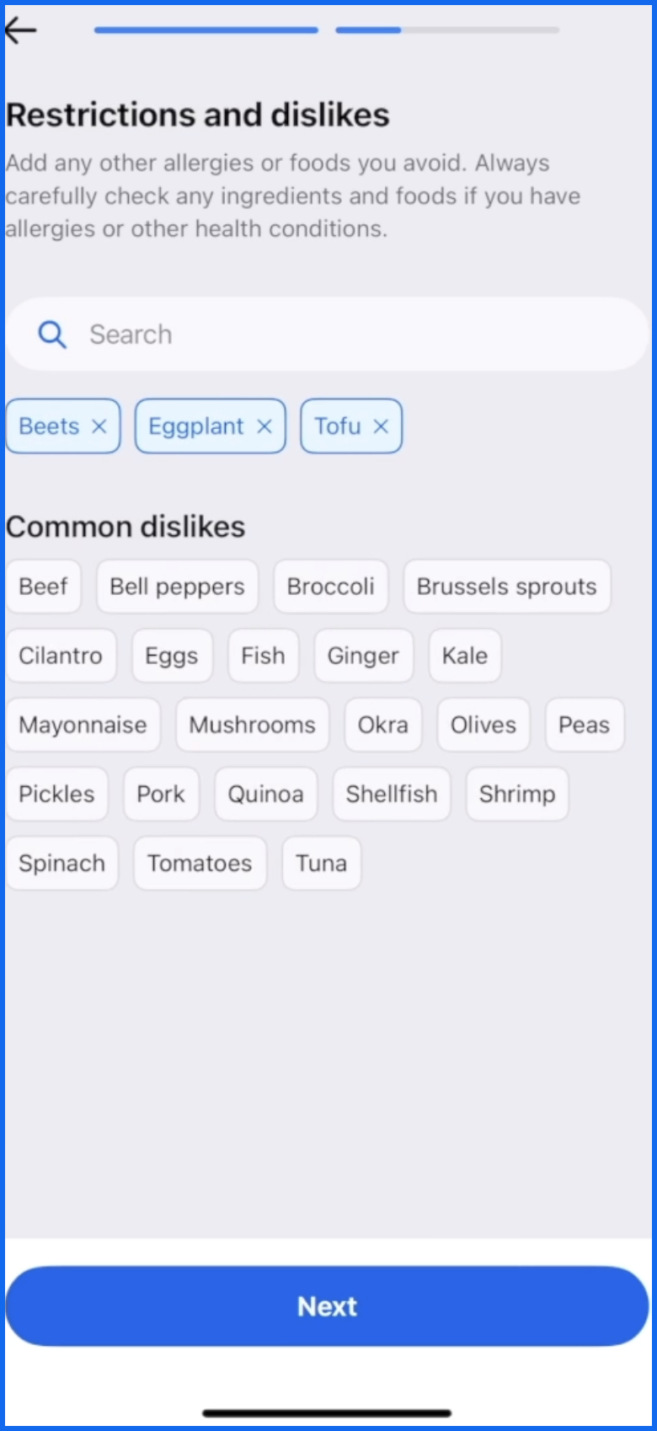
Task: Focus the Search input field
Action: 327,335
